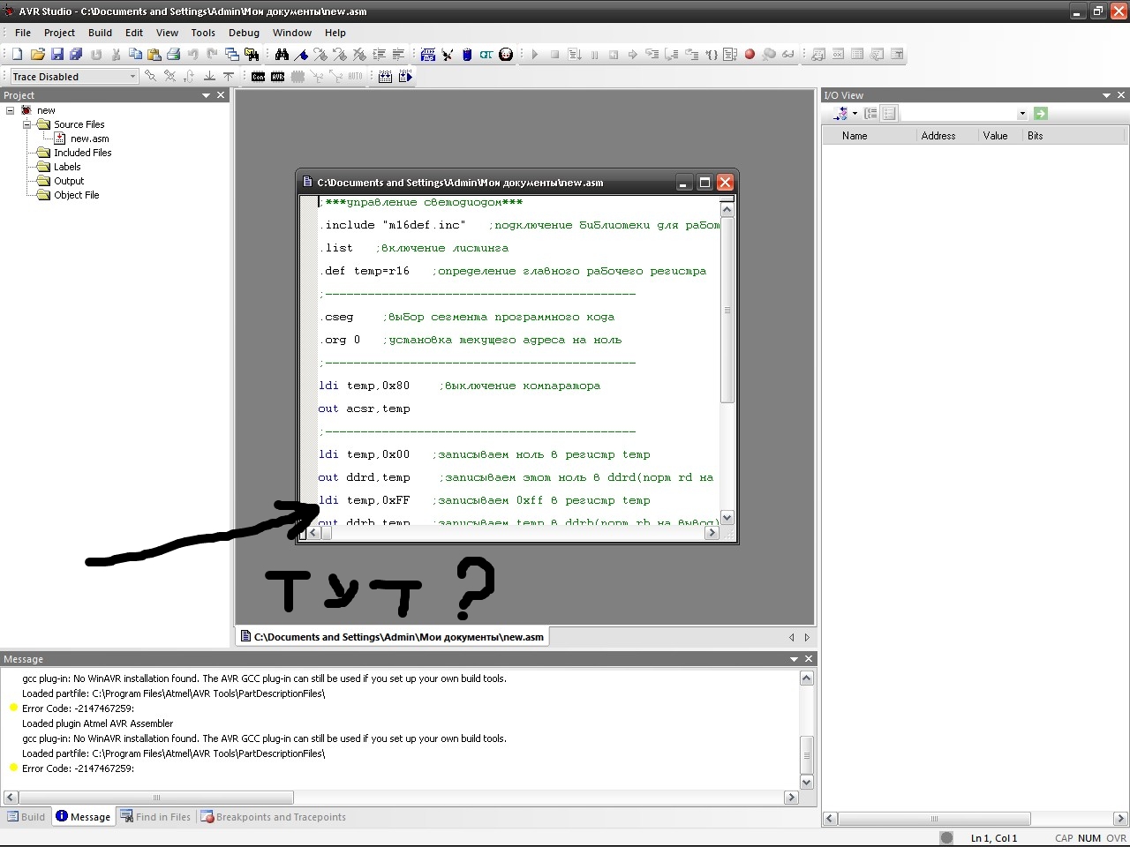Viewport: 1130px width, 847px height.
Task: Switch to the Build output tab
Action: tap(26, 817)
